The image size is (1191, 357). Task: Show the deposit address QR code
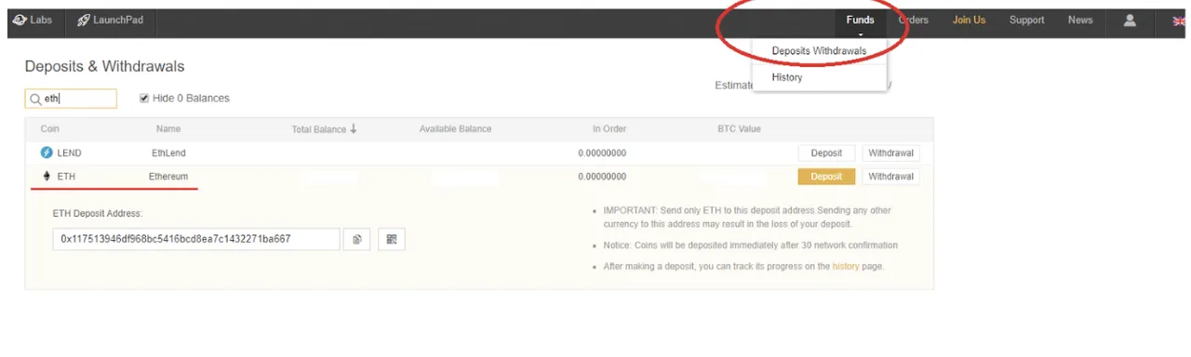(392, 239)
